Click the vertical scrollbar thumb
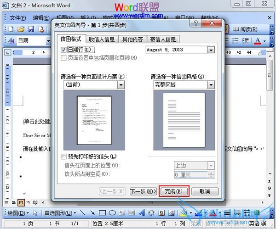276x229 pixels. (270, 75)
